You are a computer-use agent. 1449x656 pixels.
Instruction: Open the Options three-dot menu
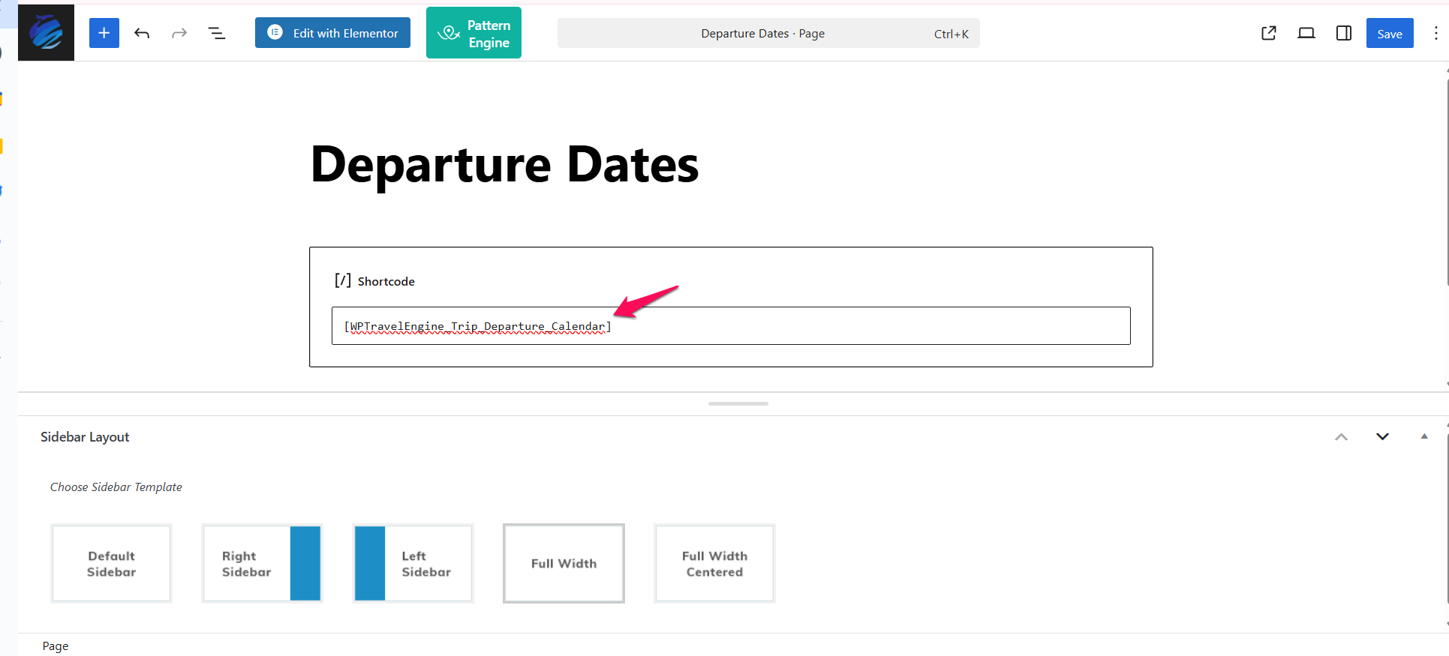click(x=1435, y=33)
